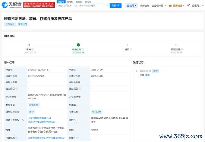Click the 发明公布 patent type tag
This screenshot has height=142, width=205.
pyautogui.click(x=34, y=105)
